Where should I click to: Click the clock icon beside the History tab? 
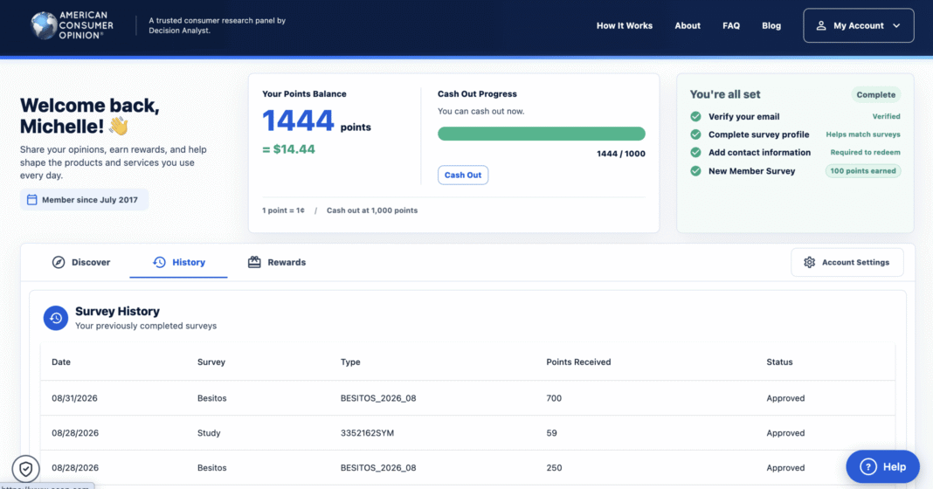tap(159, 262)
